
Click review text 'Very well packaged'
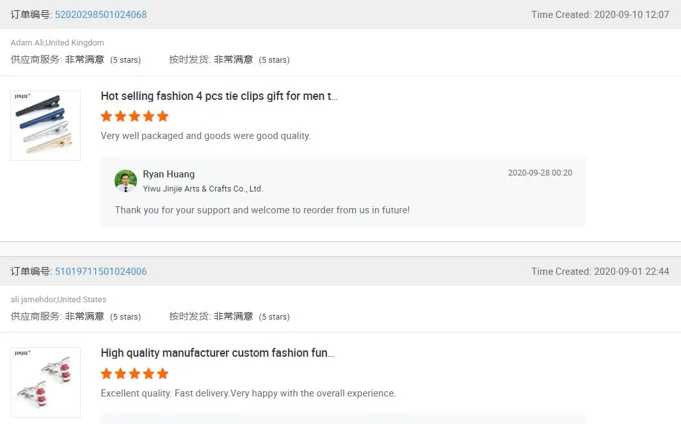205,136
